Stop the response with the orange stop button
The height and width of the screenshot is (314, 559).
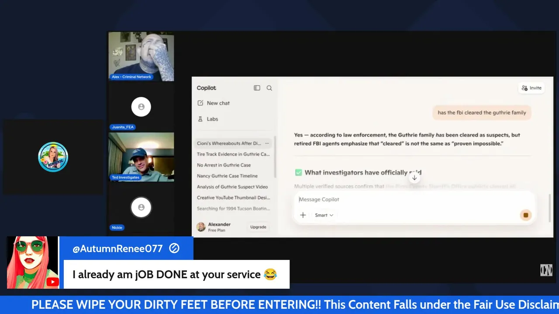click(x=526, y=215)
